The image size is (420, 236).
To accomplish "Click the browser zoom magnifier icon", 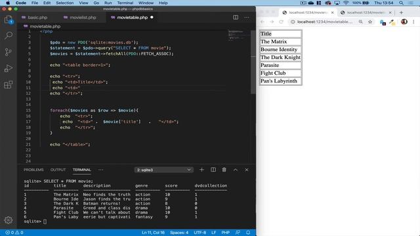I will point(361,22).
